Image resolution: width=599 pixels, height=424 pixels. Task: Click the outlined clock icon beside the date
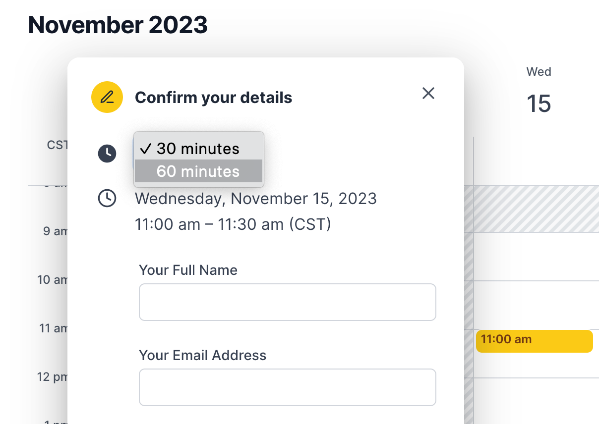pos(107,198)
